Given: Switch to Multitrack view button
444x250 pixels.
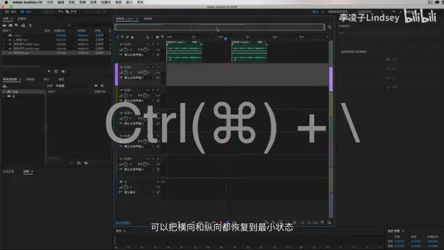Looking at the screenshot, I should click(26, 11).
